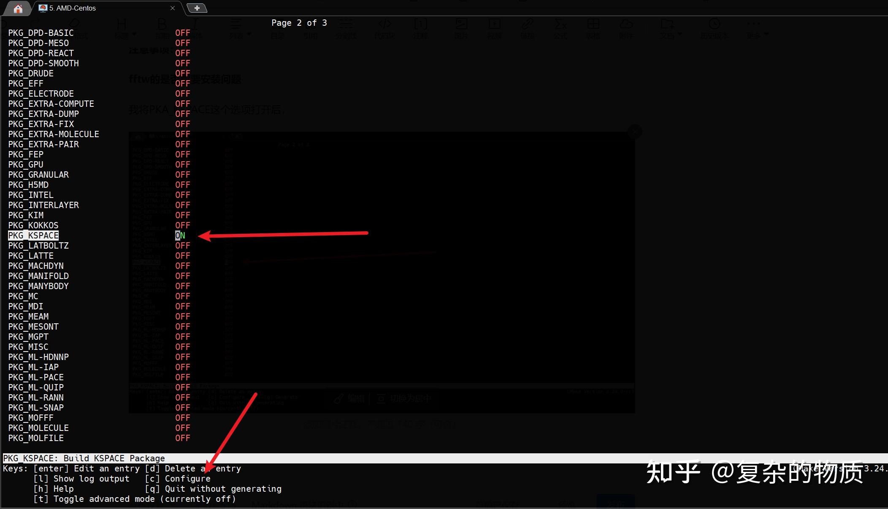The image size is (888, 509).
Task: Click the AMD-Centos tab monitor icon
Action: [42, 8]
